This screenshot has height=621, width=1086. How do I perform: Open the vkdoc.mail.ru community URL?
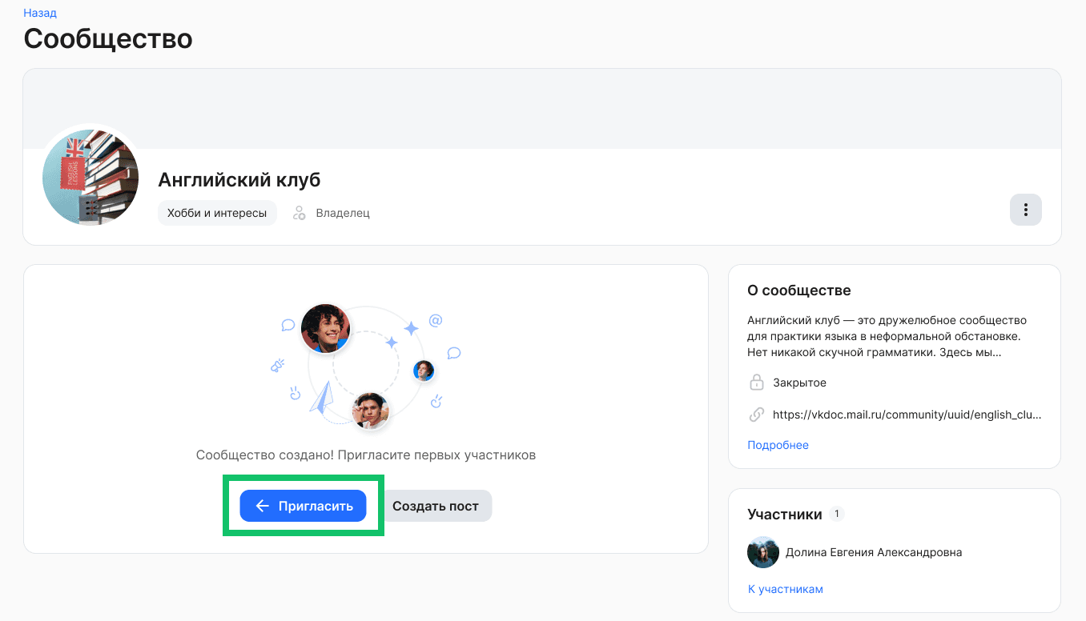[x=907, y=415]
